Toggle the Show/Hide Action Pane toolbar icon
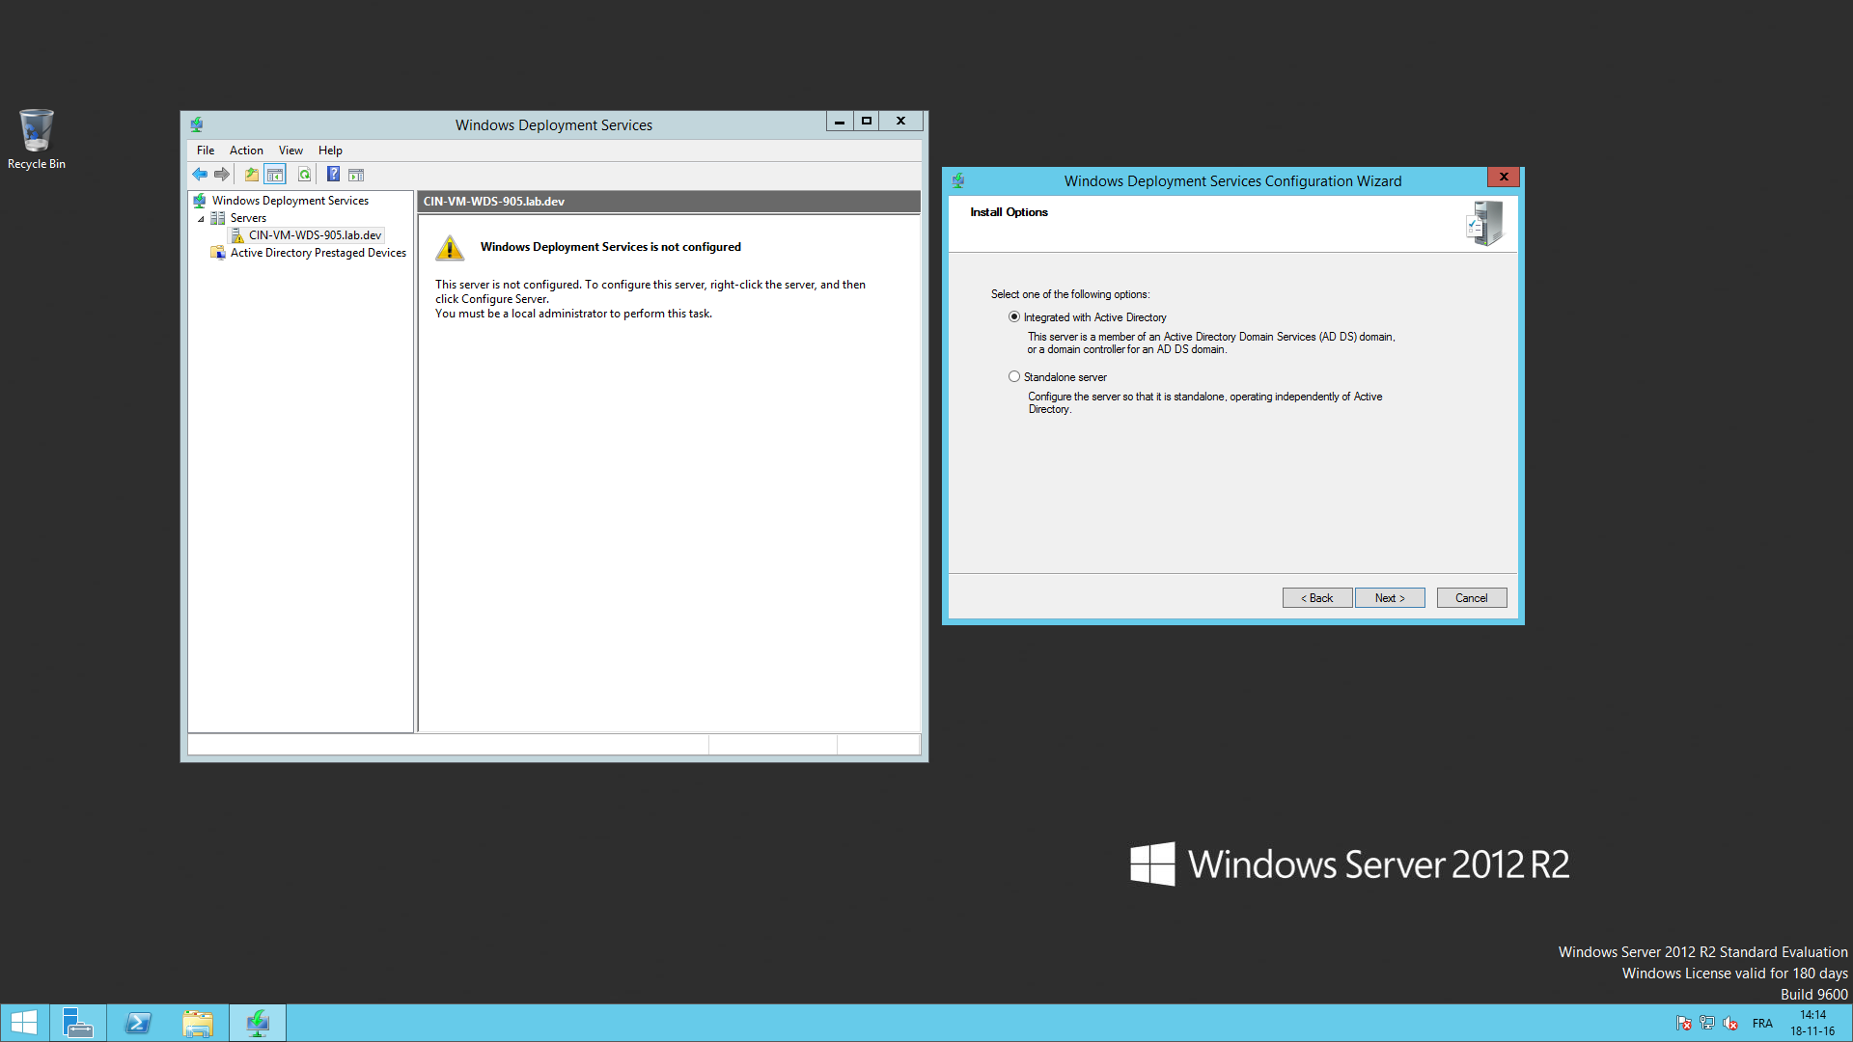1853x1042 pixels. 356,175
